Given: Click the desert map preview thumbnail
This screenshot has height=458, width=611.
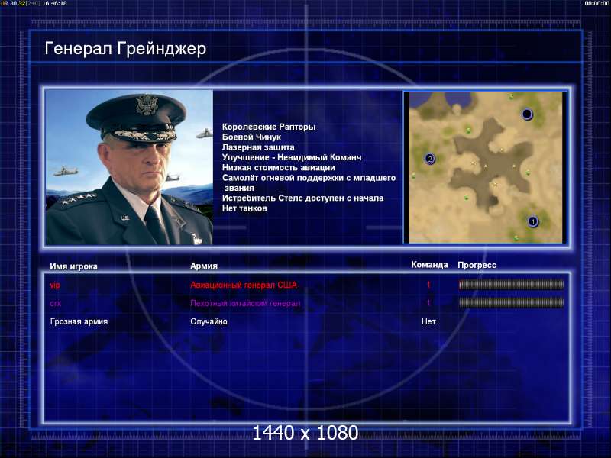Looking at the screenshot, I should click(x=485, y=167).
